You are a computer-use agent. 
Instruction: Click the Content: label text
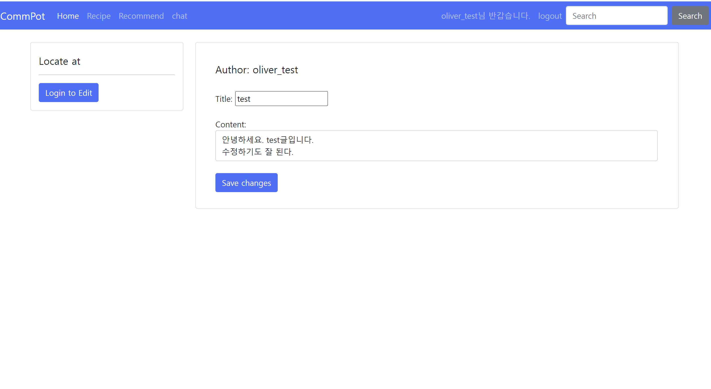(x=230, y=125)
